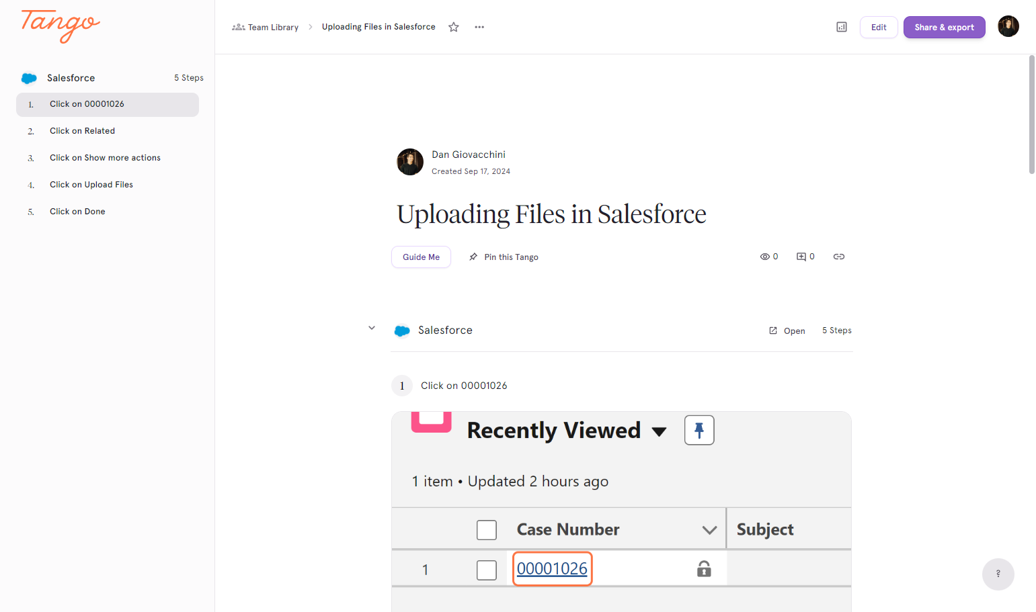This screenshot has width=1036, height=612.
Task: Open the comments counter icon
Action: pos(805,257)
